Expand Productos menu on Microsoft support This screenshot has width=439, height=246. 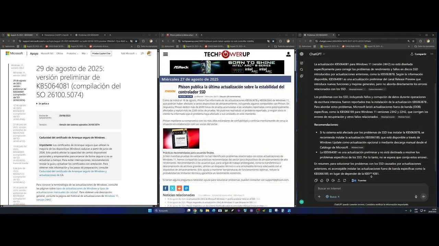click(72, 54)
